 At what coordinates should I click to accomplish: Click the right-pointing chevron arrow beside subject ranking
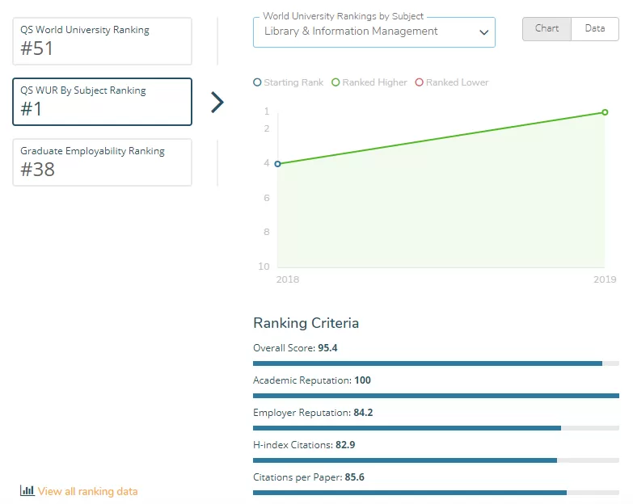click(x=217, y=102)
